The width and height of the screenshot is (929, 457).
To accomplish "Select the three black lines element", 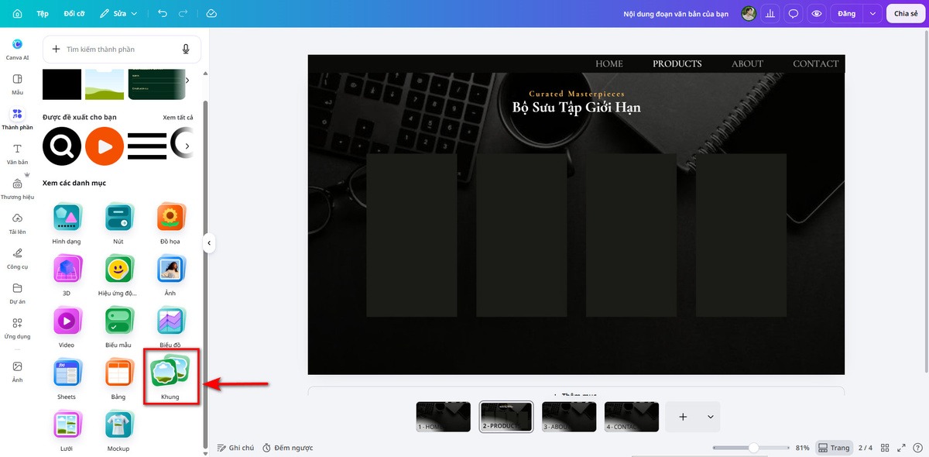I will (x=147, y=146).
